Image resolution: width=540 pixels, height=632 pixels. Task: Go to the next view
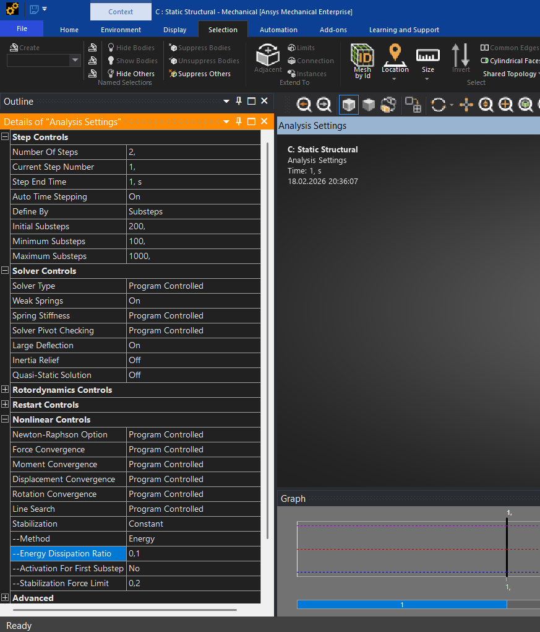(324, 105)
